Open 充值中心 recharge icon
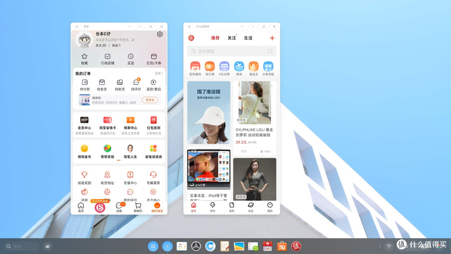 point(130,174)
